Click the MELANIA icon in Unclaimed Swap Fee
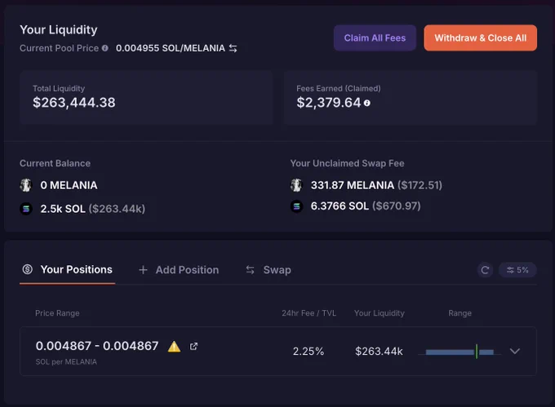The image size is (555, 407). (296, 185)
